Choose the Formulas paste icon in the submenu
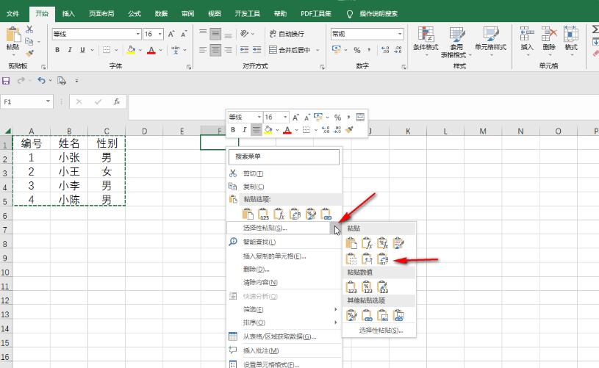Image resolution: width=599 pixels, height=368 pixels. tap(367, 243)
